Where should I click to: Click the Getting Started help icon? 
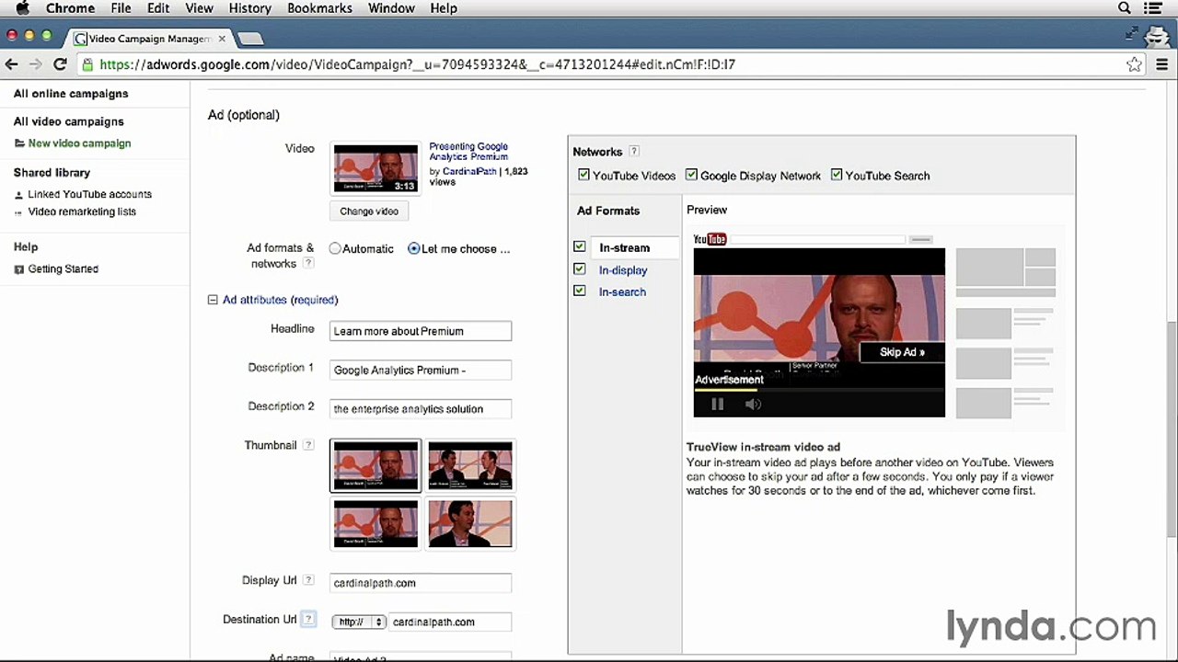[x=19, y=269]
